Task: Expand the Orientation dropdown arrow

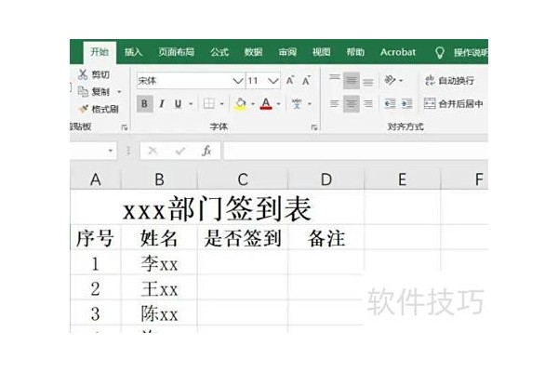Action: click(x=401, y=81)
